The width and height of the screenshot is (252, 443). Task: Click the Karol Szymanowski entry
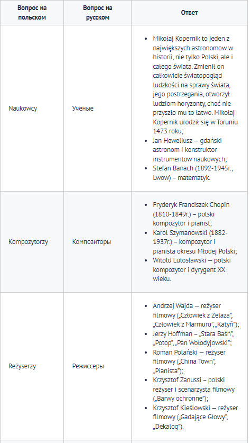(195, 242)
